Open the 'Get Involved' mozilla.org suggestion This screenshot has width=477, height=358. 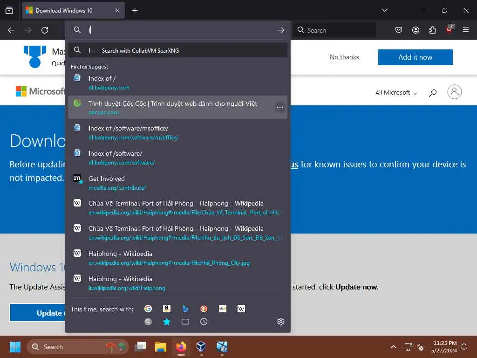tap(177, 183)
